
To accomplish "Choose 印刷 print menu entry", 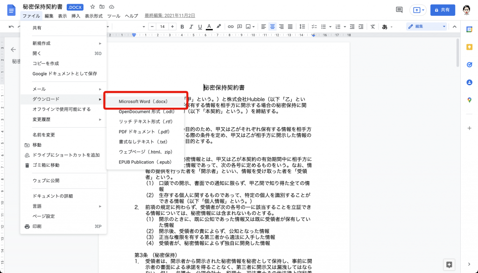I will tap(63, 226).
